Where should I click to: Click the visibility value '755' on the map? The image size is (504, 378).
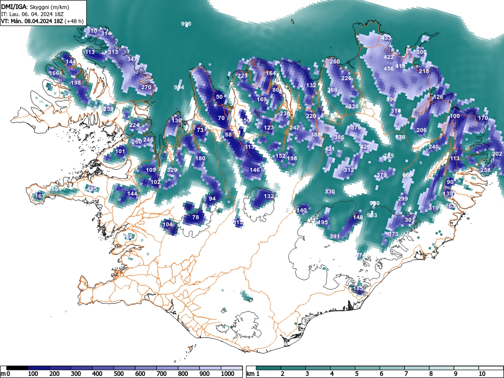pos(389,156)
